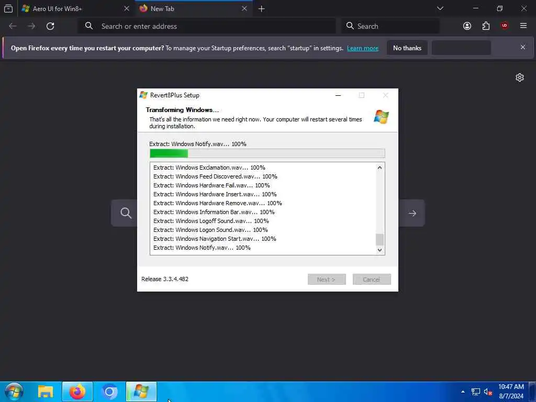Open the uBlock Origin extension icon
Viewport: 536px width, 402px height.
(x=505, y=26)
